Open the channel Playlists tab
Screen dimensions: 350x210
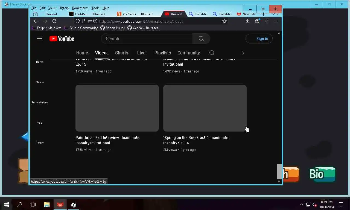coord(163,53)
